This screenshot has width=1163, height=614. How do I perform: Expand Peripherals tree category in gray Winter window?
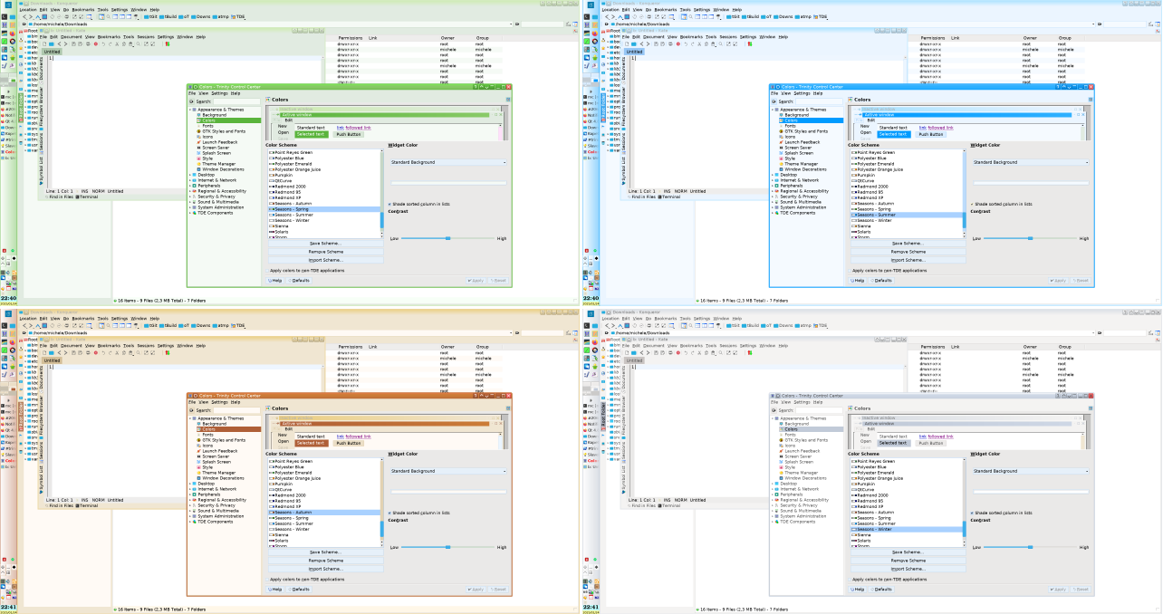click(x=773, y=494)
